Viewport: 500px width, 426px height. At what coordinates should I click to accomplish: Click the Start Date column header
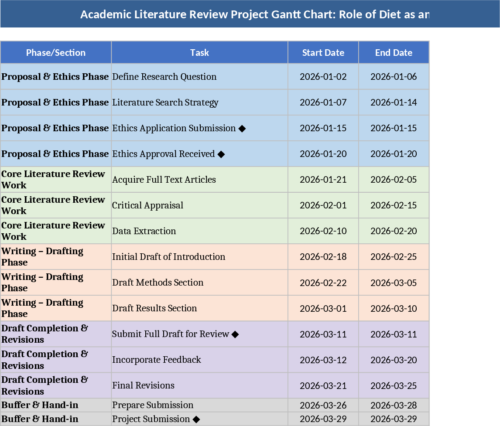point(323,53)
